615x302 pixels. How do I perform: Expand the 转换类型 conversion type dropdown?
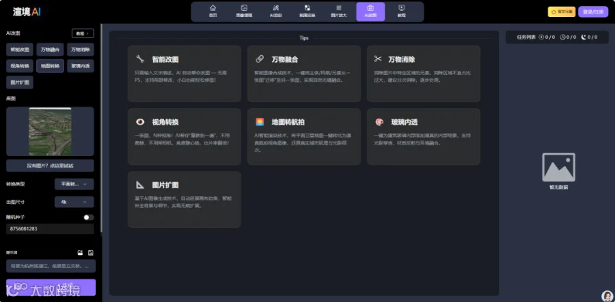click(x=74, y=184)
